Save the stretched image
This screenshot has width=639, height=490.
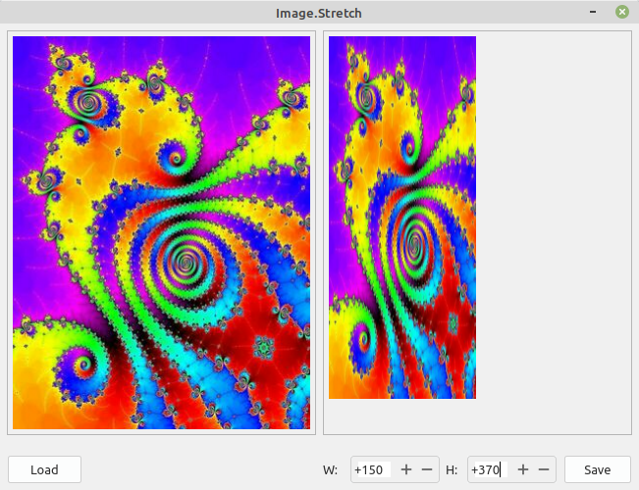[597, 469]
